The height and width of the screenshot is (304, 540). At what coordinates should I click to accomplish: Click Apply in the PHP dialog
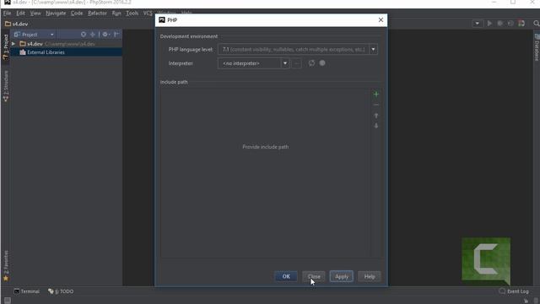pos(341,276)
